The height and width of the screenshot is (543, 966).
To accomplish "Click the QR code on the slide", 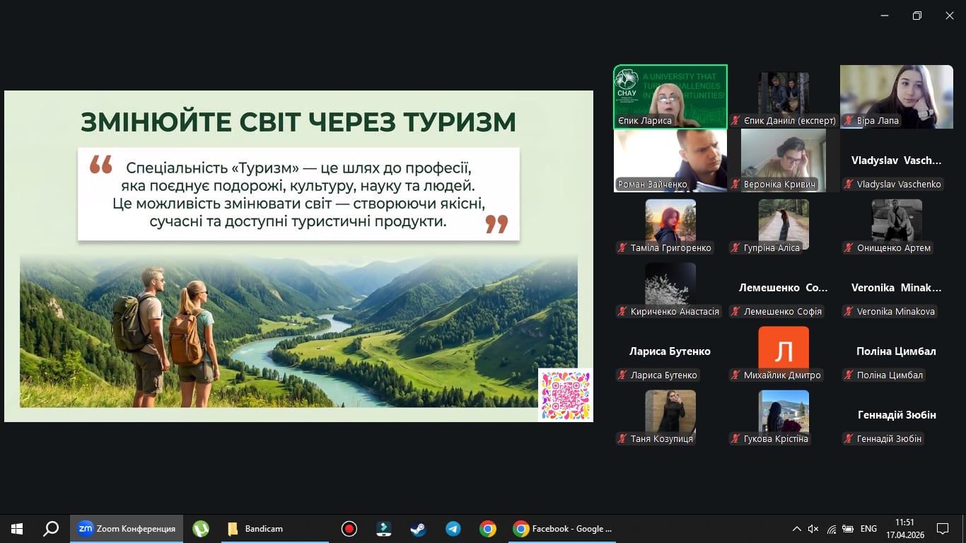I will coord(565,395).
